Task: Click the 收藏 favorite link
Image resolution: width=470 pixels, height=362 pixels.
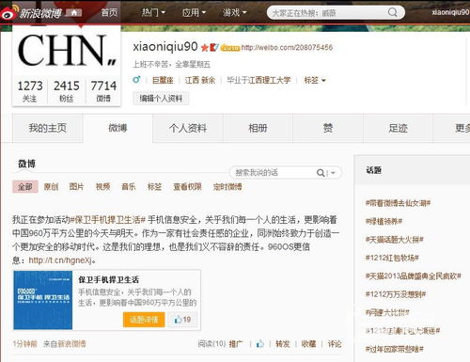Action: (x=308, y=344)
